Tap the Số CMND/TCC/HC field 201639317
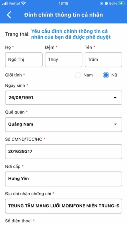Viewport: 127px width, 225px height. [64, 152]
